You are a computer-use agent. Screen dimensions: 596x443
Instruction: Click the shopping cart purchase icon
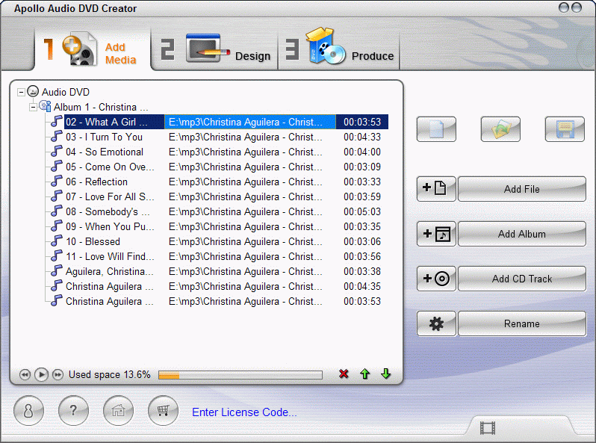pos(163,411)
